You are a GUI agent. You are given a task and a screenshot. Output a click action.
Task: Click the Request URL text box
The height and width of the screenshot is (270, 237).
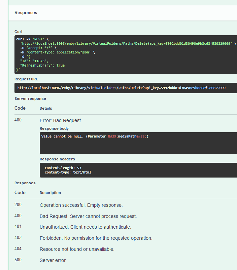tap(121, 88)
